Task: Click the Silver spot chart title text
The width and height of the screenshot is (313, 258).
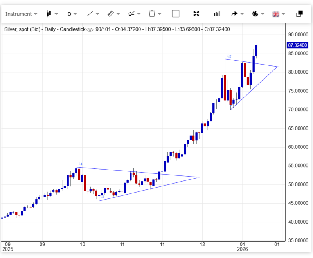Action: pos(44,29)
